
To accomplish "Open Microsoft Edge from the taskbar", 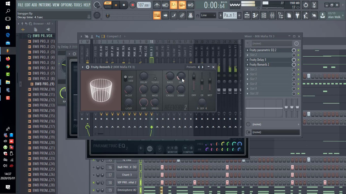I will [x=8, y=35].
